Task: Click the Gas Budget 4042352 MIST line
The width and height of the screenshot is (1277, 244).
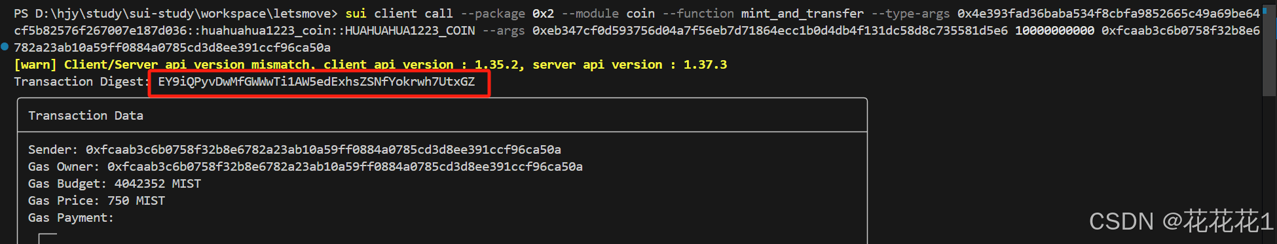Action: [115, 184]
